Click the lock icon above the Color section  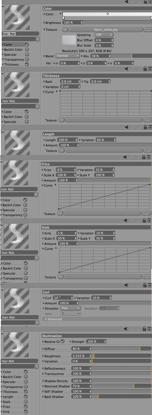click(145, 2)
